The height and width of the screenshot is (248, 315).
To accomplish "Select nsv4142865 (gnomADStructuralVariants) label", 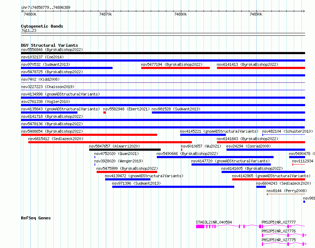I will click(271, 176).
